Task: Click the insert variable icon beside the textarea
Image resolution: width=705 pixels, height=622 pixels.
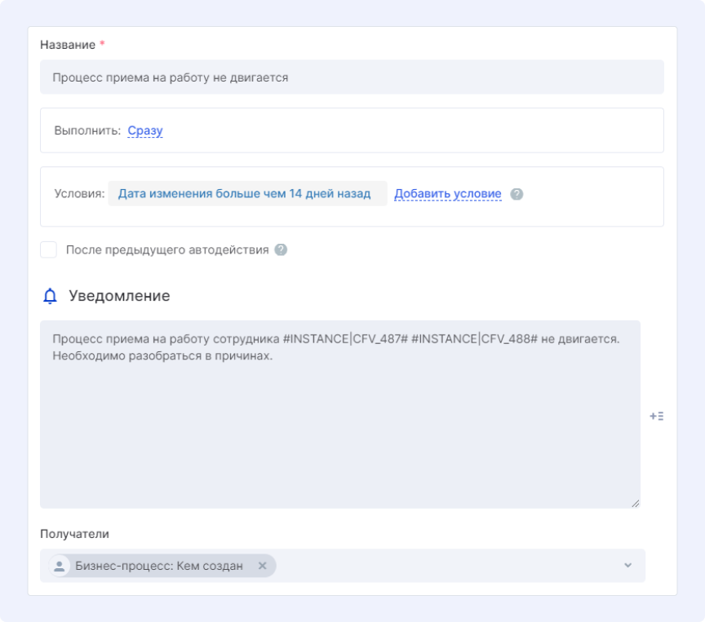Action: (656, 416)
